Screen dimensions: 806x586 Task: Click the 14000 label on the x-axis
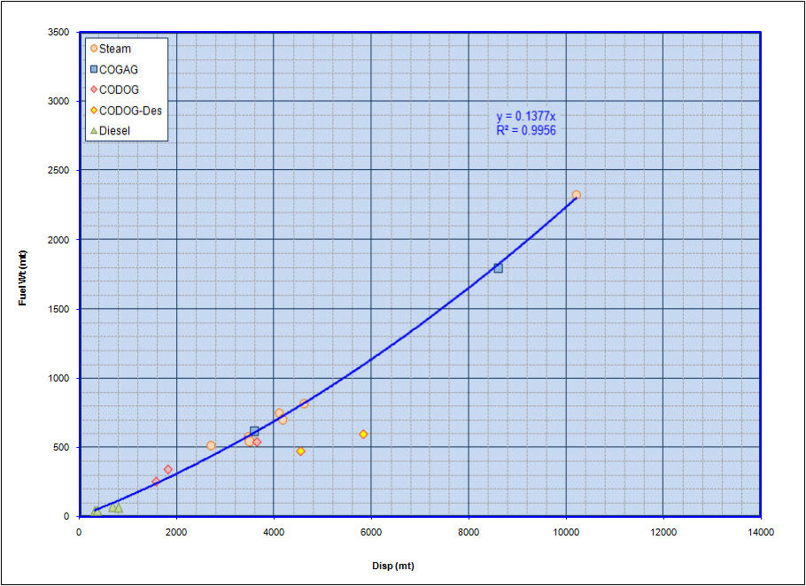click(761, 531)
